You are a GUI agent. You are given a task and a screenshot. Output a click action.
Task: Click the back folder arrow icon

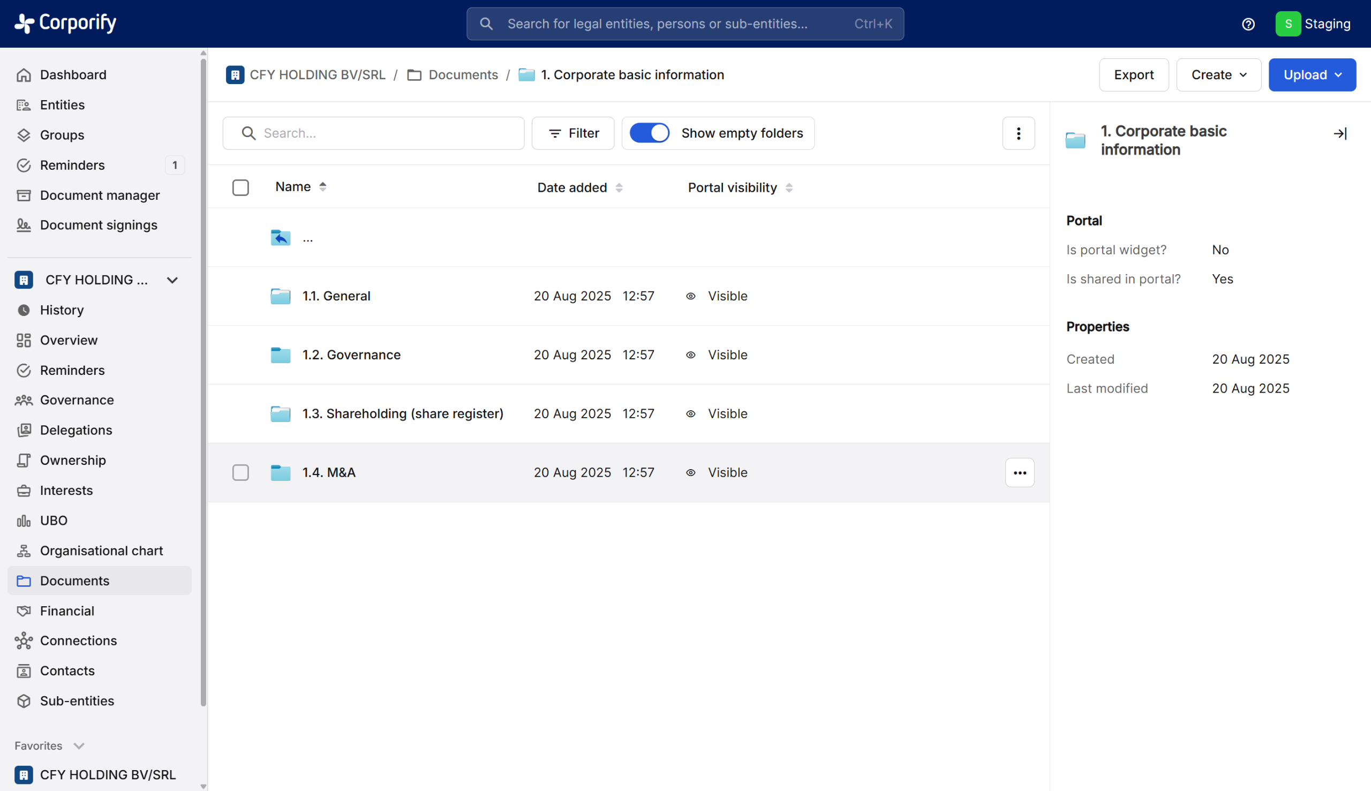coord(280,238)
